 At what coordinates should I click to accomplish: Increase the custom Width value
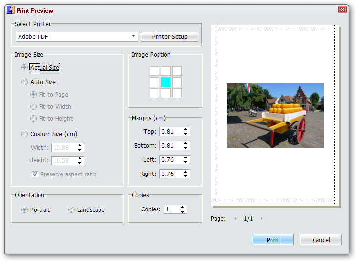[x=79, y=145]
